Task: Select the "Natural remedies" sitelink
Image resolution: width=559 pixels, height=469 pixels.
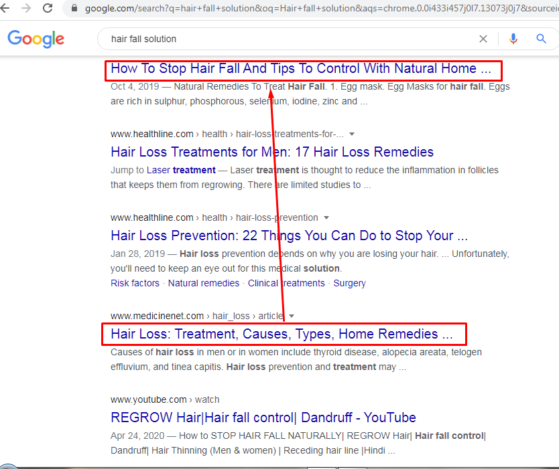Action: pos(203,283)
